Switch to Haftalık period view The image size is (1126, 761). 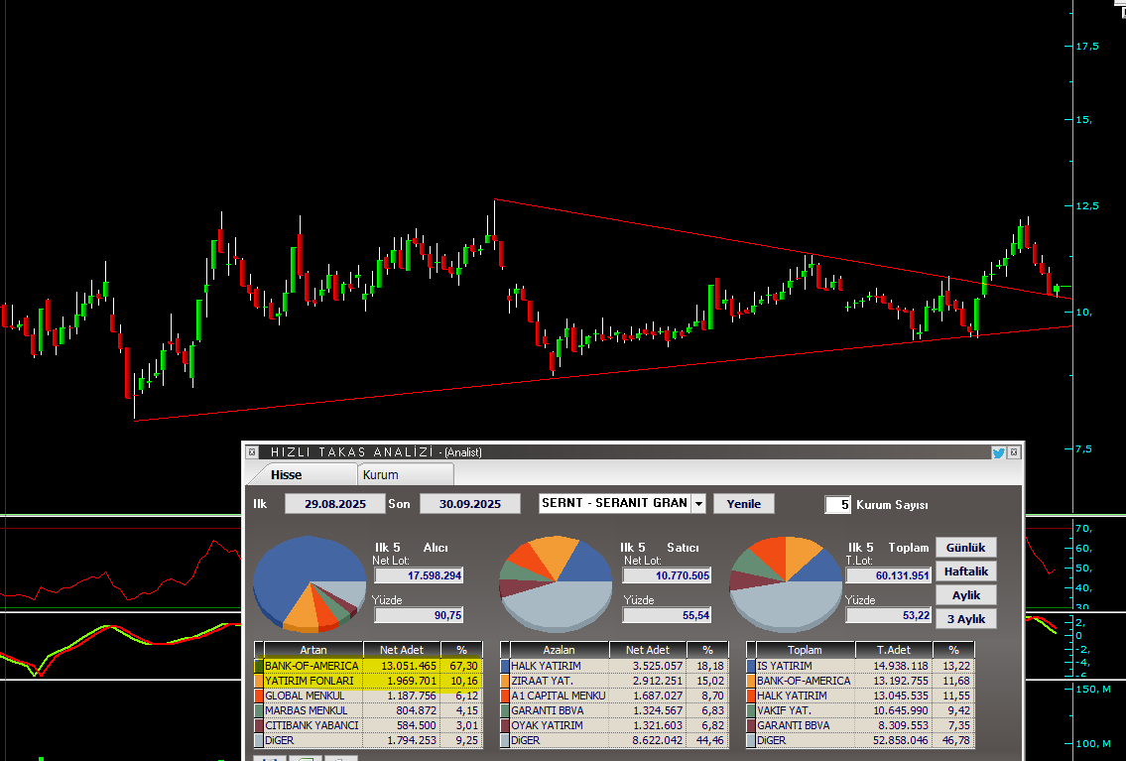964,571
